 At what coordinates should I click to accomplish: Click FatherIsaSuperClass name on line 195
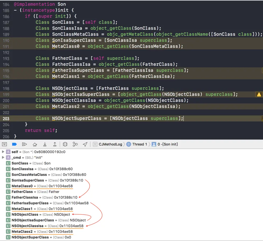pos(78,70)
